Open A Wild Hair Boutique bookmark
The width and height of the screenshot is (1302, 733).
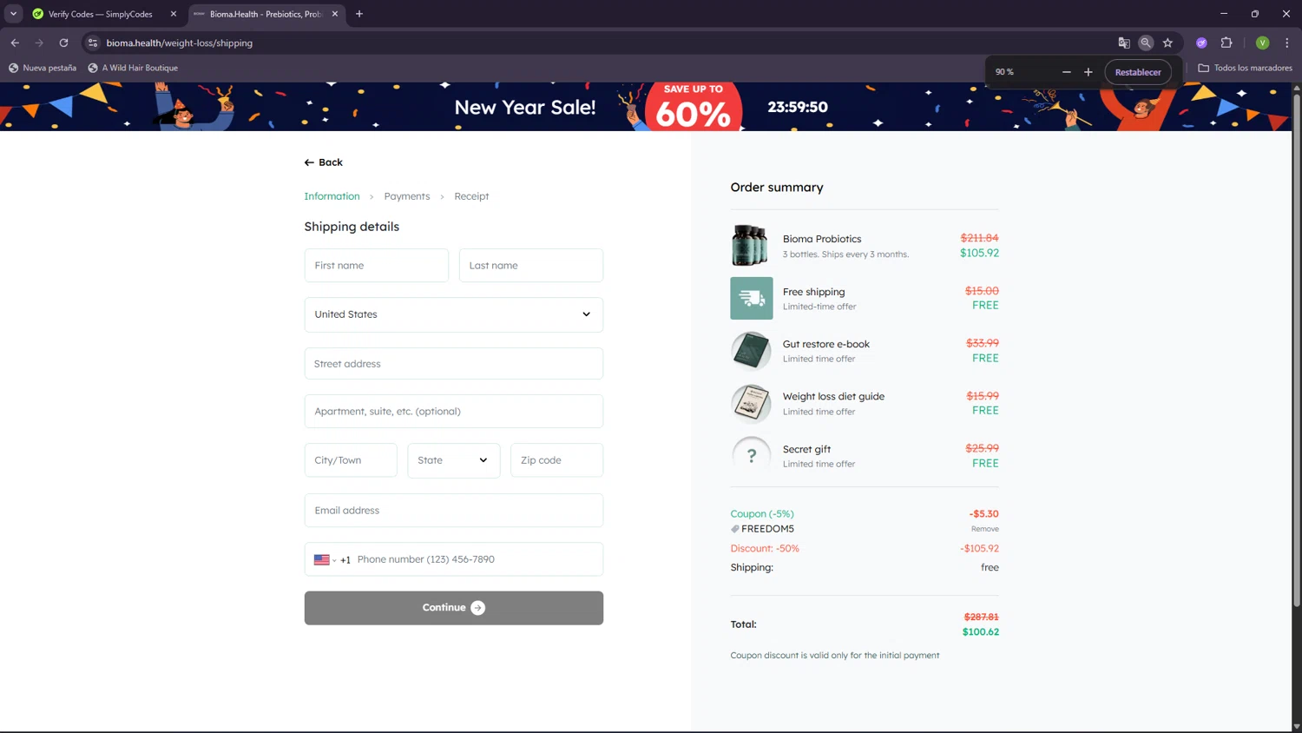(x=133, y=68)
